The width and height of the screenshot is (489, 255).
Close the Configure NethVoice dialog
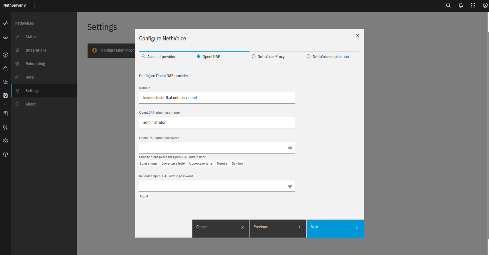[x=357, y=36]
